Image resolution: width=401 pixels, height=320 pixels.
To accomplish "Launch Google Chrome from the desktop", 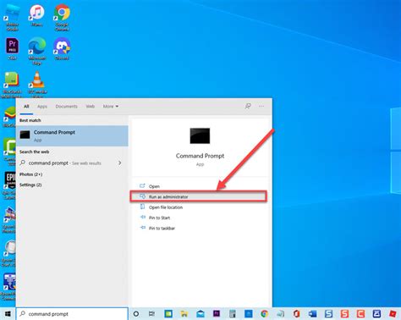I will pos(62,17).
